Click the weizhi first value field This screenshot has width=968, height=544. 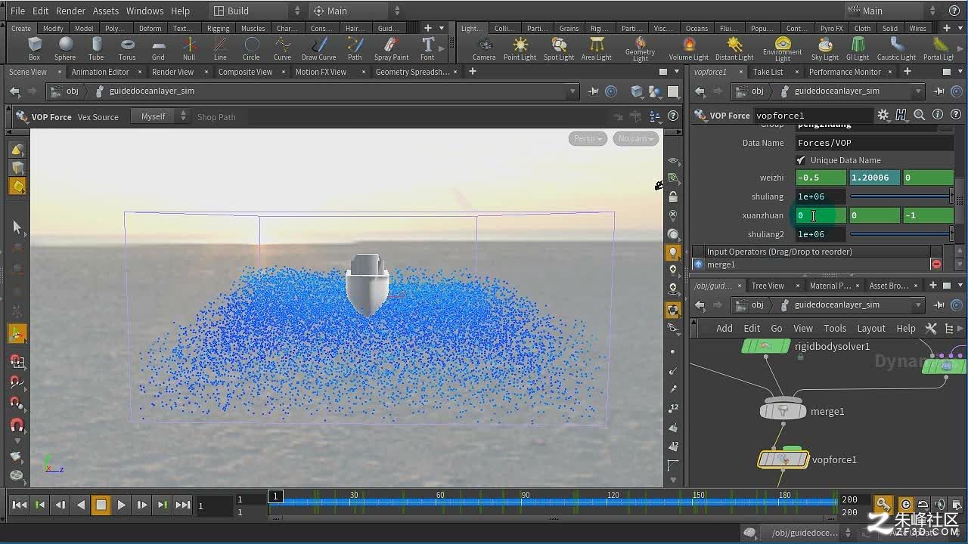point(821,178)
